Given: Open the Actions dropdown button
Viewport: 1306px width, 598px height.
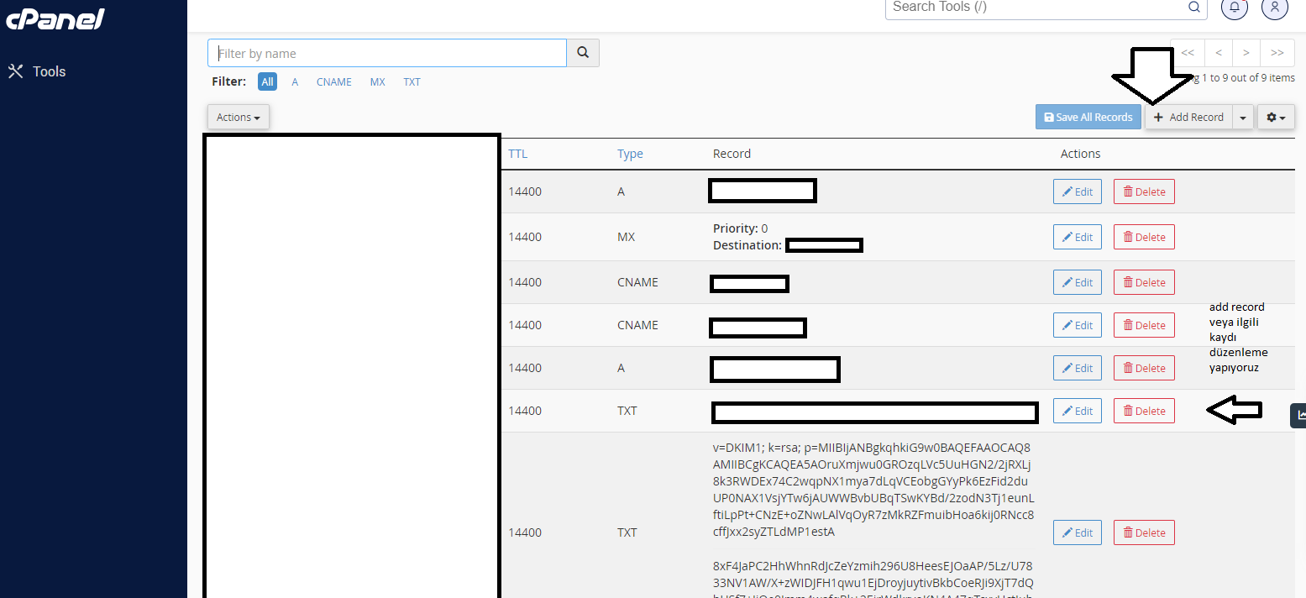Looking at the screenshot, I should click(x=239, y=118).
